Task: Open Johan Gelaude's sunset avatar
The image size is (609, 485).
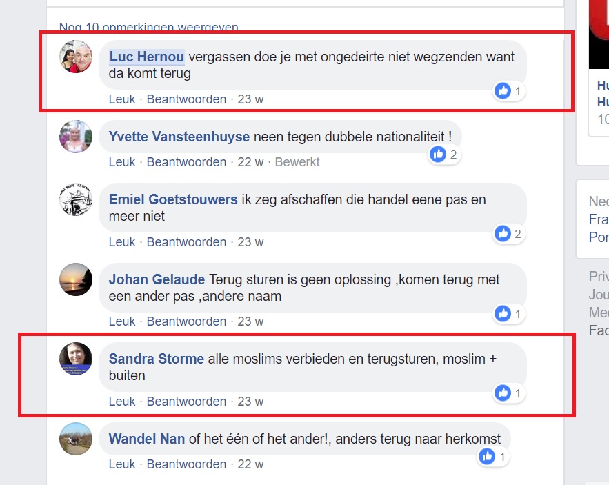Action: click(76, 279)
